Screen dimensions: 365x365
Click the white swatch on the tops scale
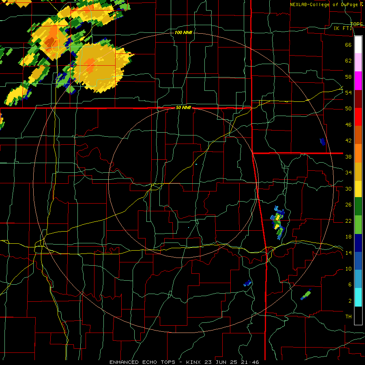(x=358, y=45)
